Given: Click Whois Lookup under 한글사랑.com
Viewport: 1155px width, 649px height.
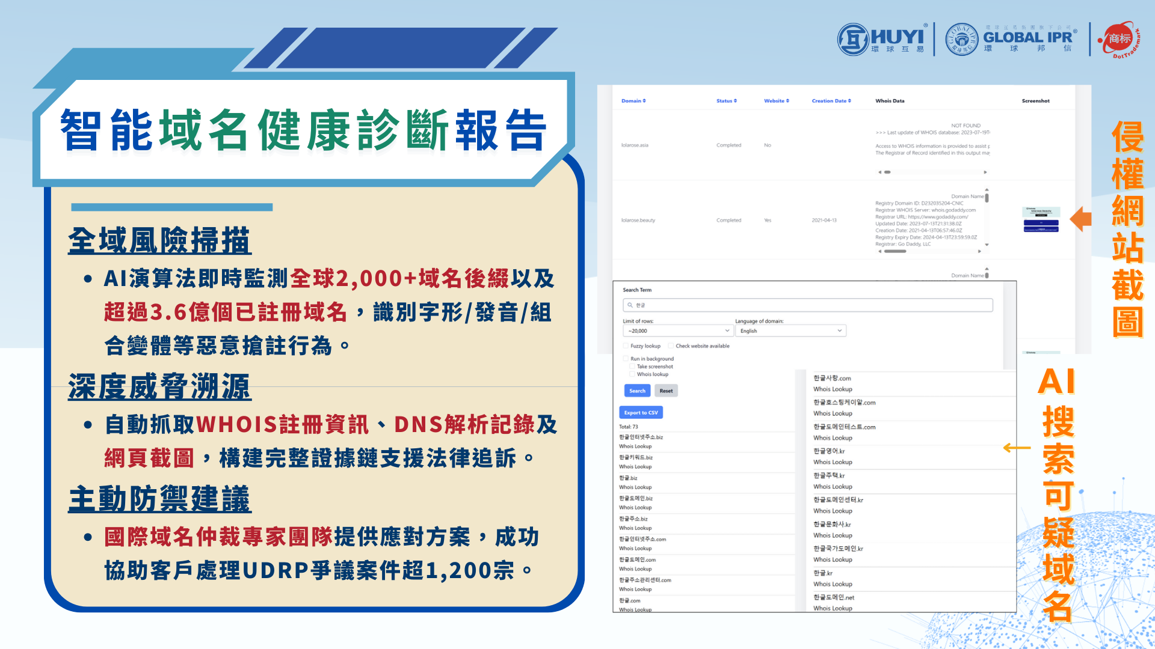Looking at the screenshot, I should [833, 389].
